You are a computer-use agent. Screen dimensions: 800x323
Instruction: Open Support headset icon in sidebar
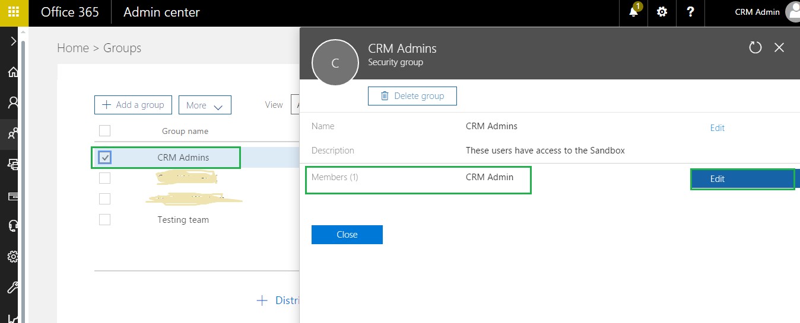(13, 226)
